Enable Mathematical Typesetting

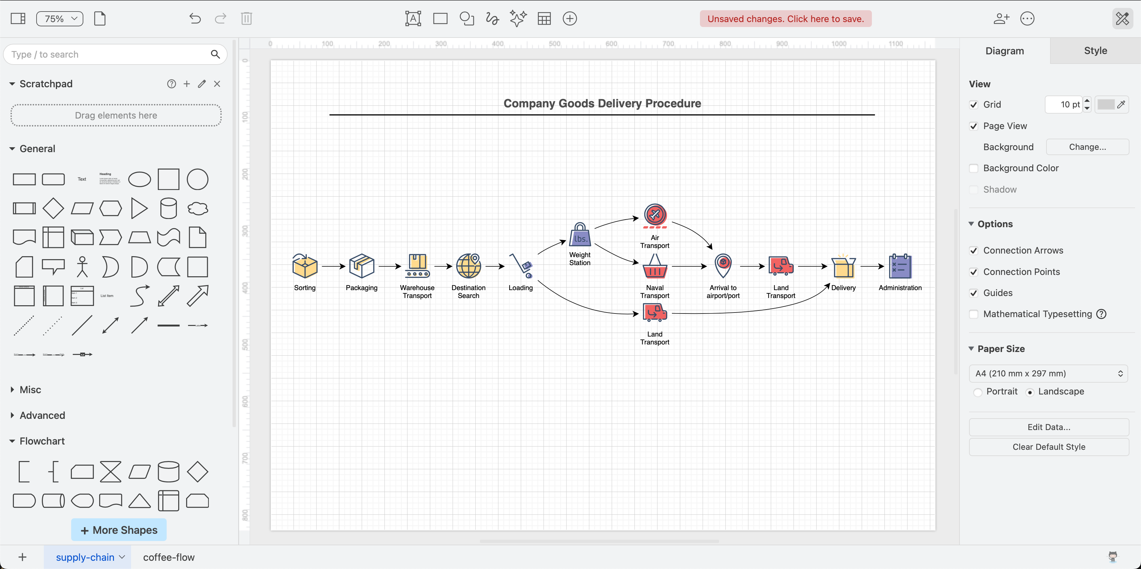(x=974, y=314)
